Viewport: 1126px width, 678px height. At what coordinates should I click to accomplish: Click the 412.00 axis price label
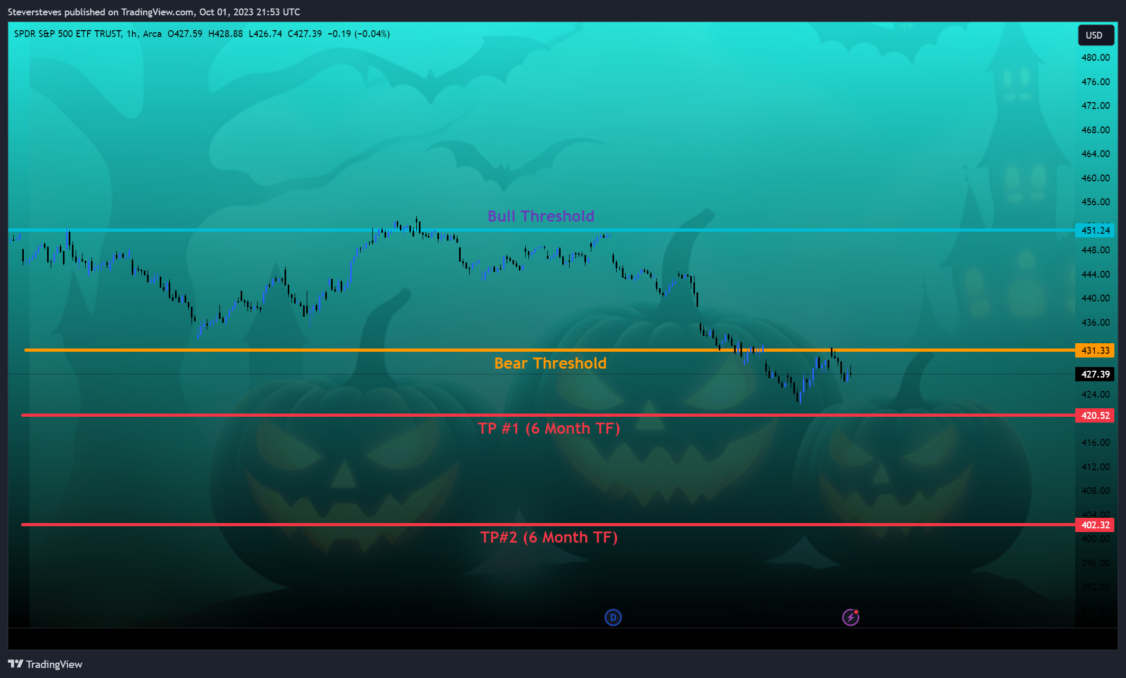(x=1095, y=467)
